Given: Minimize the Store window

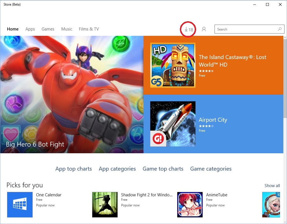Looking at the screenshot, I should click(x=255, y=4).
